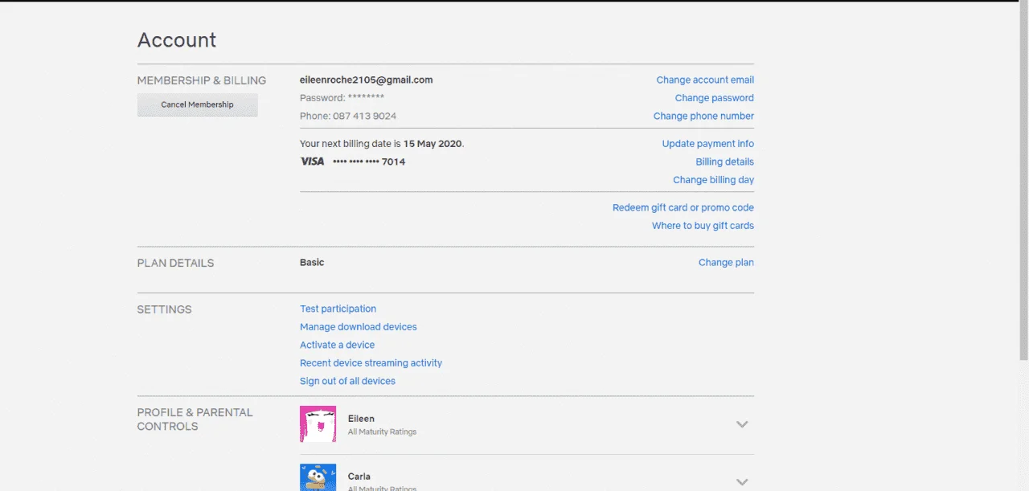Click the billing date 15 May 2020
Viewport: 1029px width, 491px height.
tap(433, 144)
